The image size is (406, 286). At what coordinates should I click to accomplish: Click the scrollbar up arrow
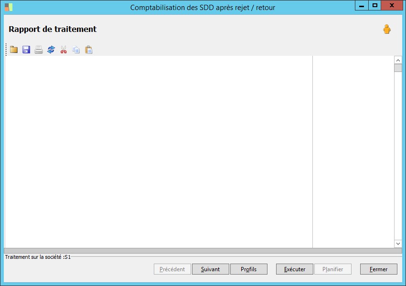point(398,60)
